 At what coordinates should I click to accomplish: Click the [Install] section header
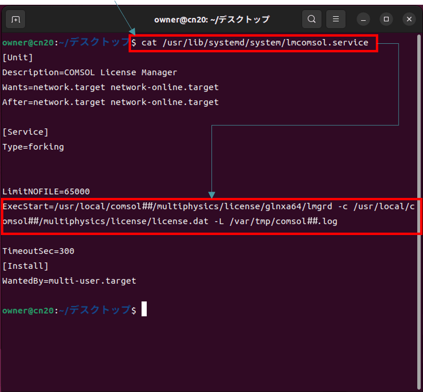(25, 266)
